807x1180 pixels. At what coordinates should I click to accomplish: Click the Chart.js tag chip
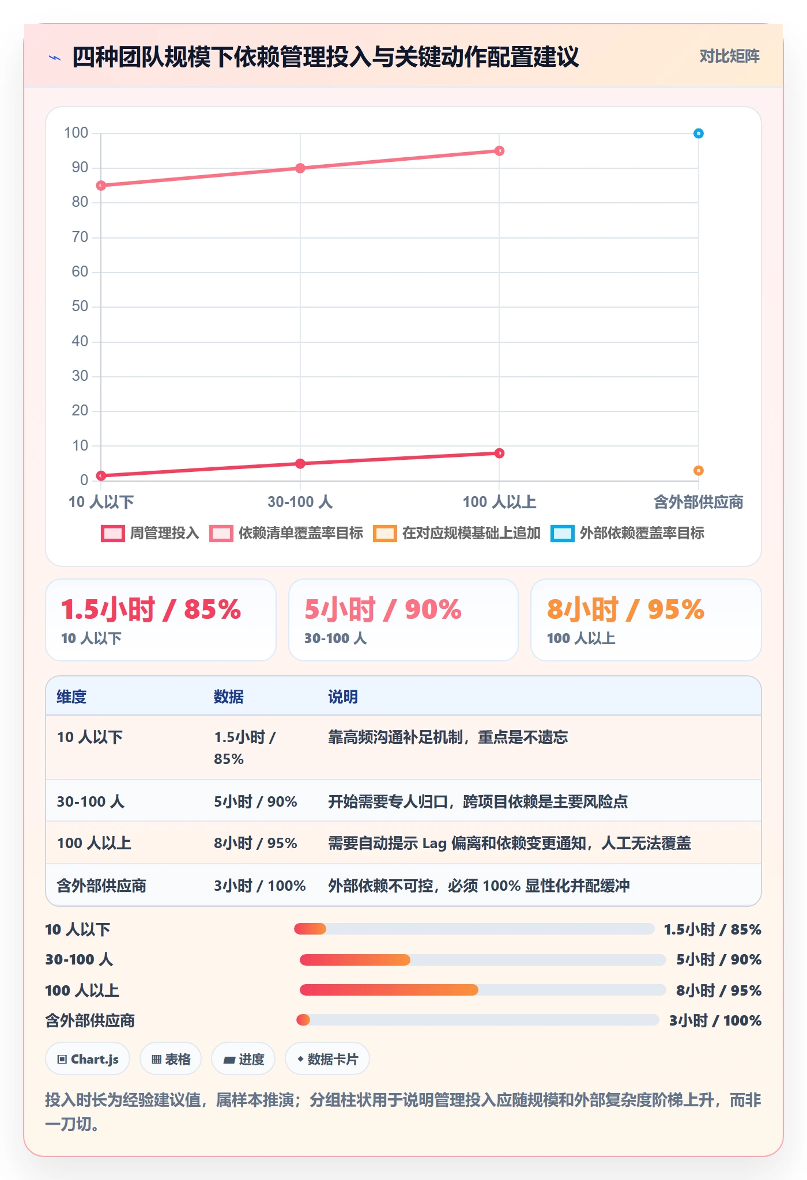[88, 1059]
